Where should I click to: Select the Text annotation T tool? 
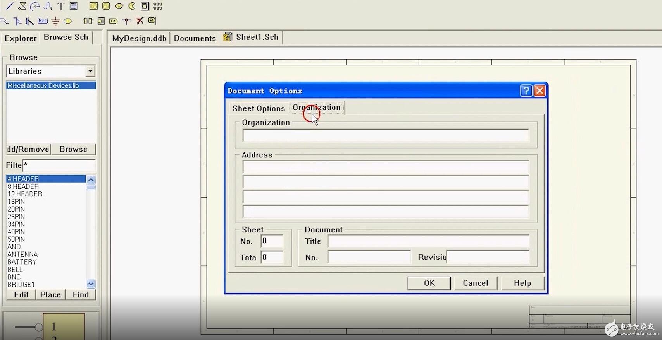point(61,6)
